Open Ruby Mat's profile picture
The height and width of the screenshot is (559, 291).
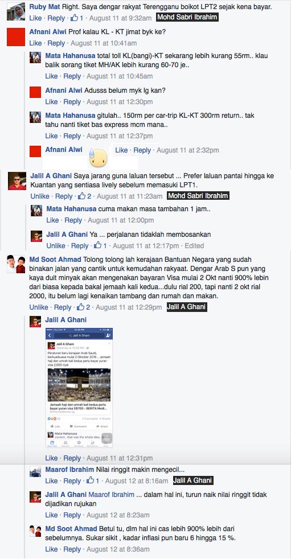click(16, 11)
